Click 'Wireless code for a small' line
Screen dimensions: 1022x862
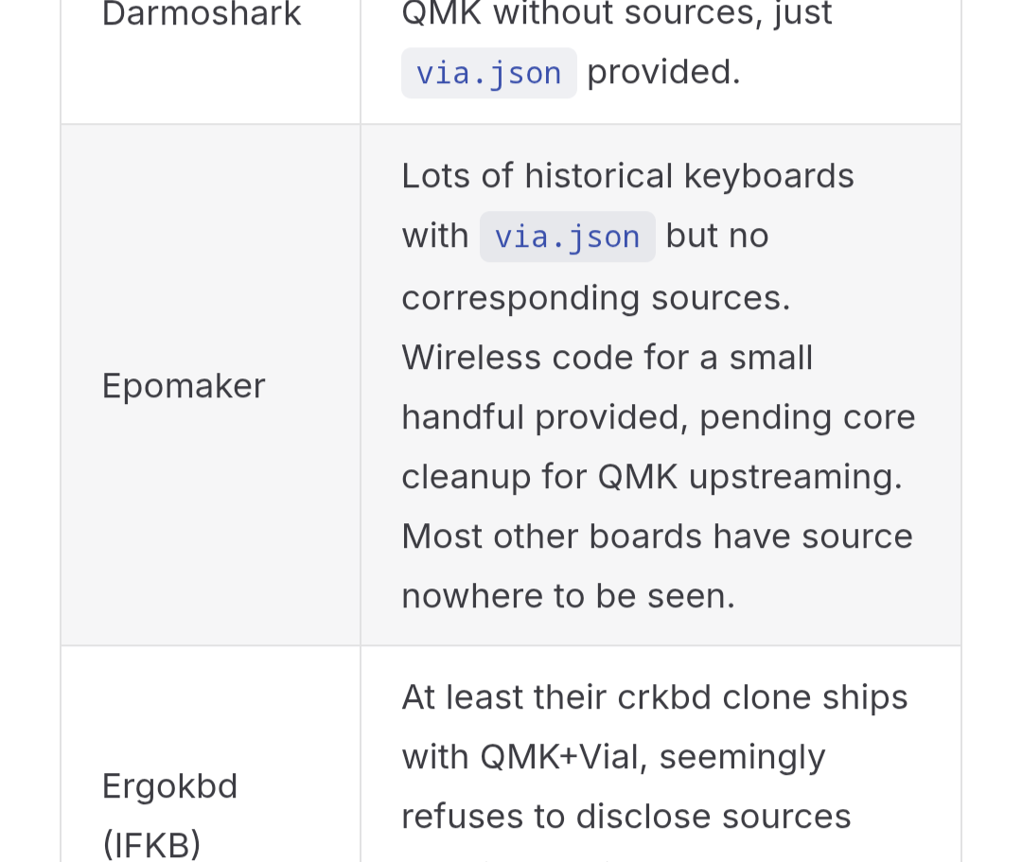click(x=607, y=358)
